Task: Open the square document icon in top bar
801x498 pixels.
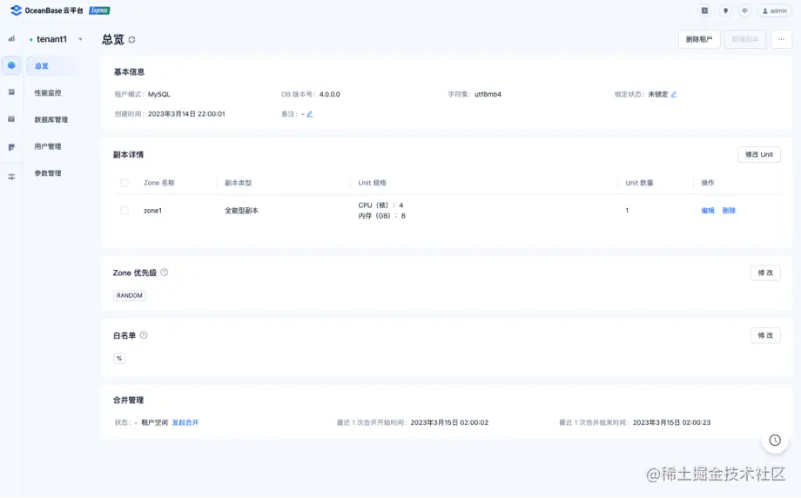Action: click(x=704, y=10)
